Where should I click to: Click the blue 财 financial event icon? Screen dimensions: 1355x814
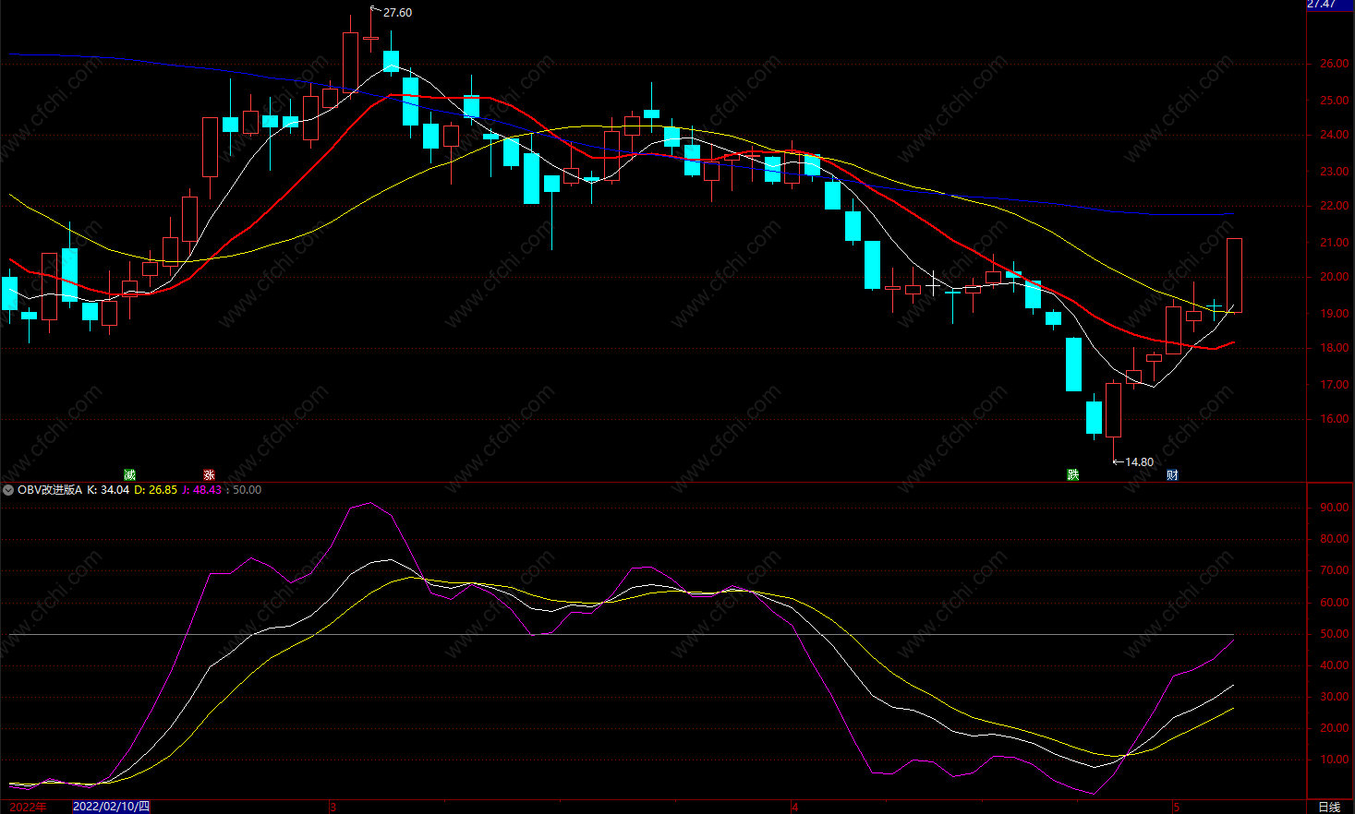click(x=1172, y=474)
